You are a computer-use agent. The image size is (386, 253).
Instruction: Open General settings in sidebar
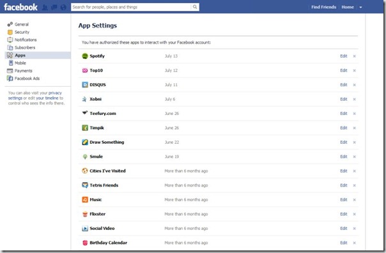point(22,24)
